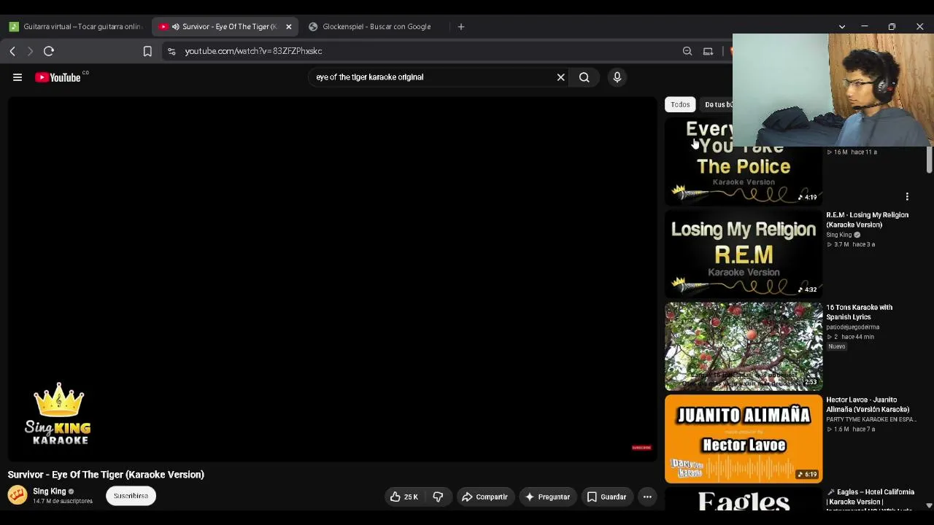
Task: Open the zoom control in the address bar
Action: [687, 51]
